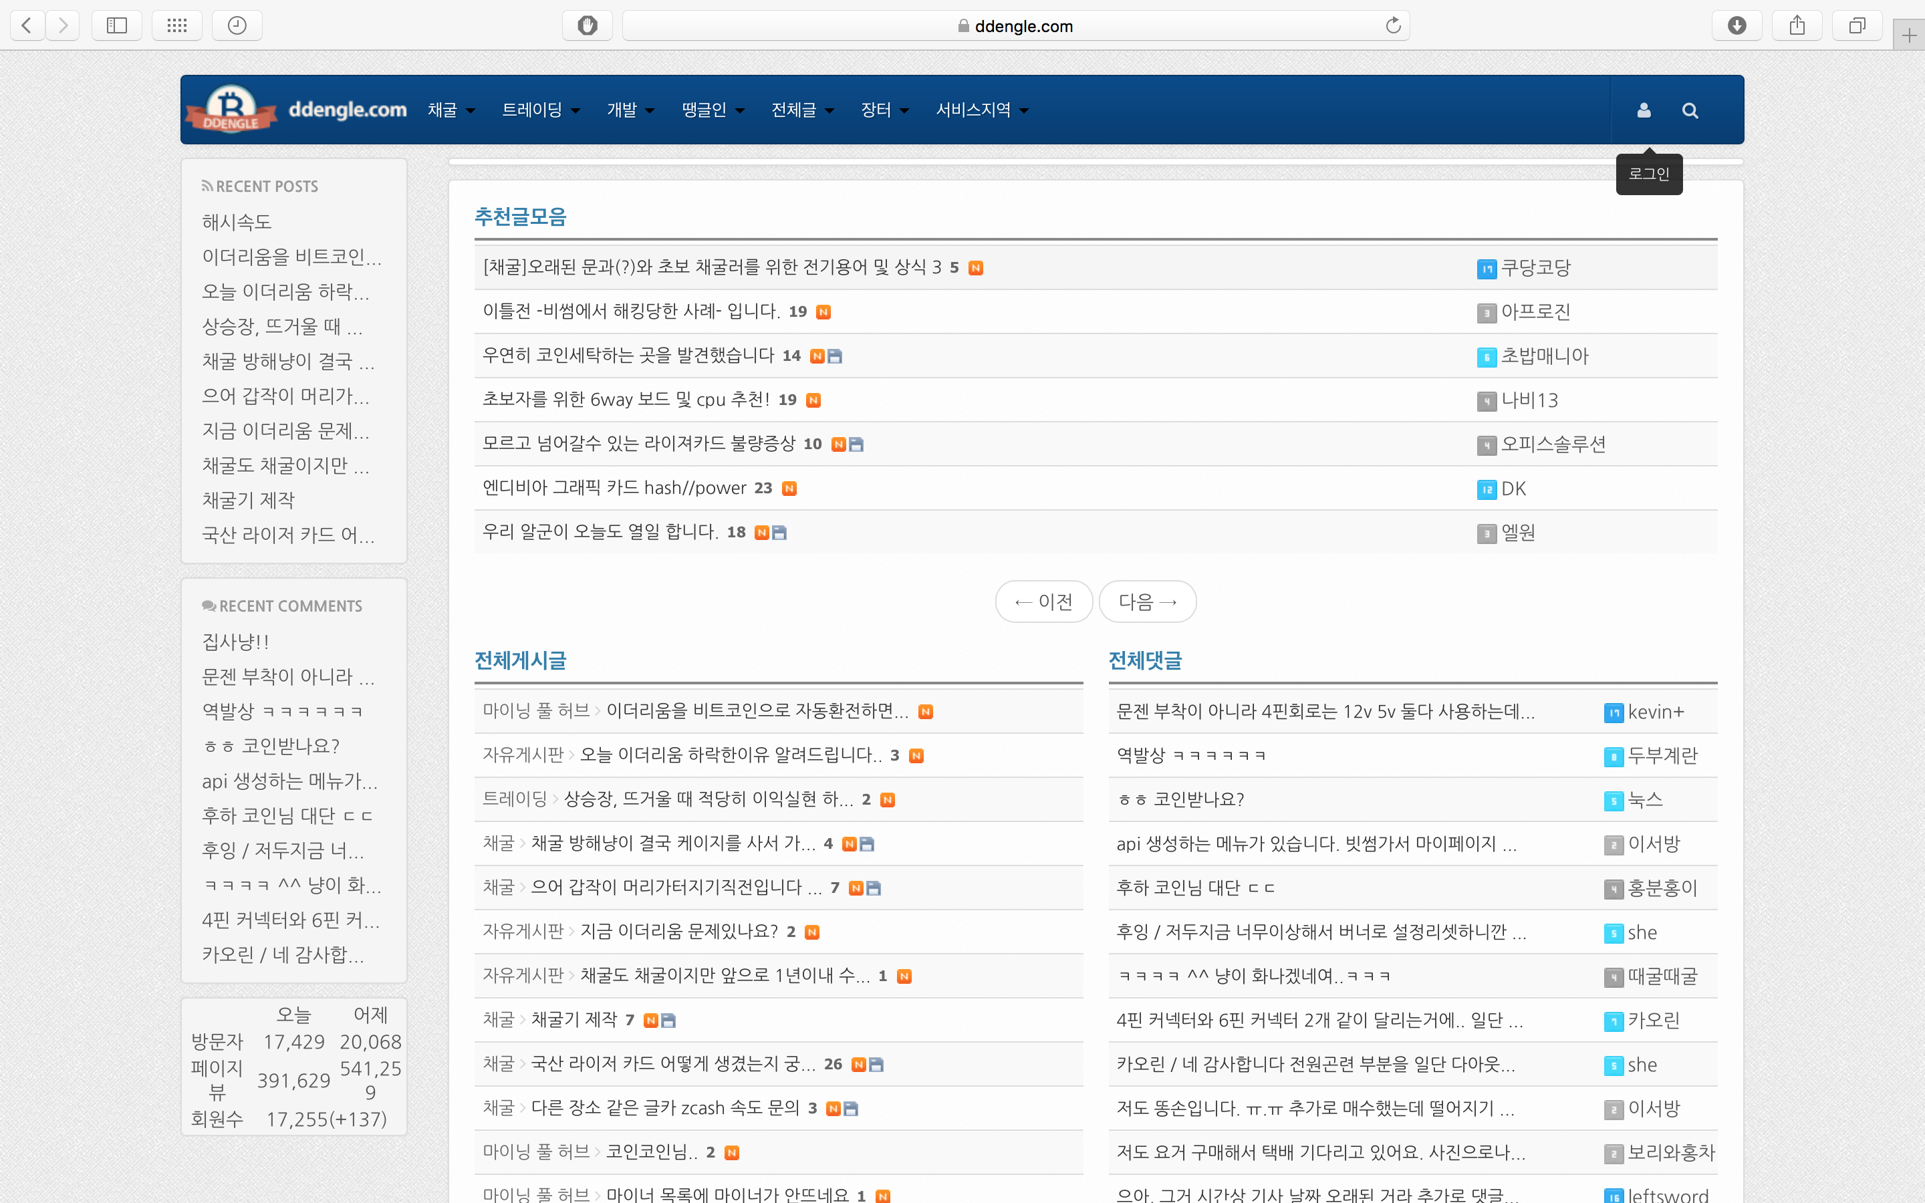Screen dimensions: 1925x1203
Task: Click level badge next to 두부계란
Action: point(1613,757)
